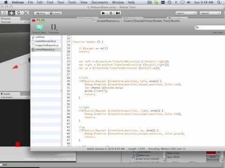This screenshot has width=225, height=168.
Task: Open the Layers dropdown in Unity
Action: point(186,13)
